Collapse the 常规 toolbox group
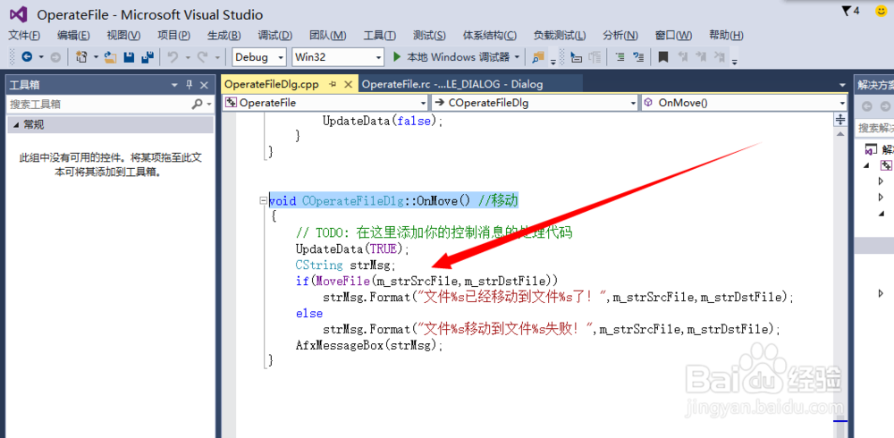 (x=15, y=125)
